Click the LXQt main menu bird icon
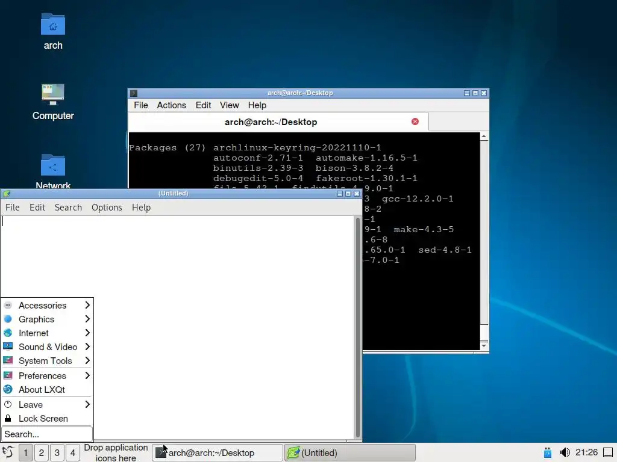This screenshot has width=617, height=462. tap(8, 452)
